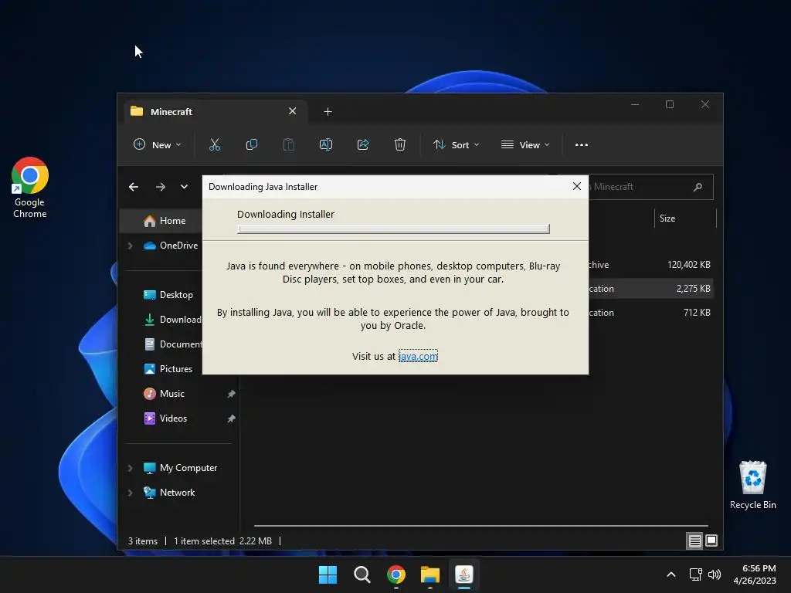The height and width of the screenshot is (593, 791).
Task: Select Music in the navigation pane
Action: point(164,394)
